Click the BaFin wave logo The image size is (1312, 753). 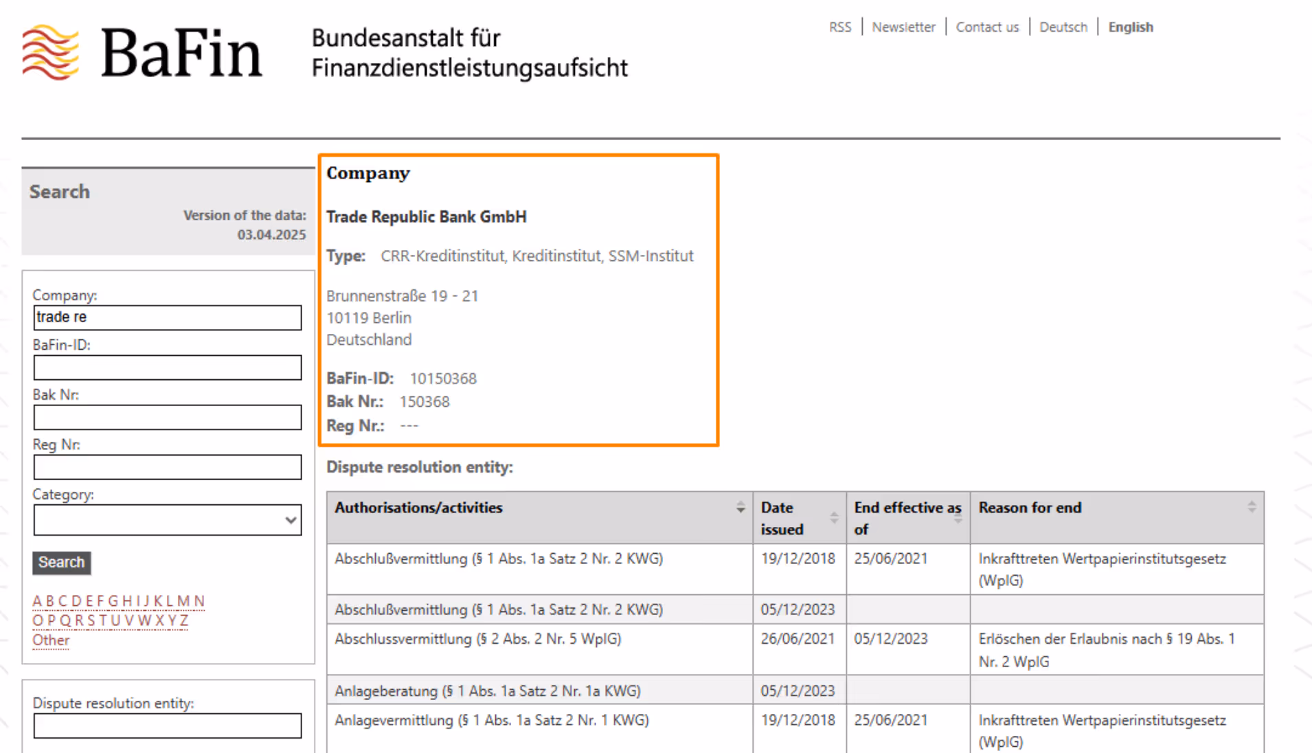pos(50,52)
